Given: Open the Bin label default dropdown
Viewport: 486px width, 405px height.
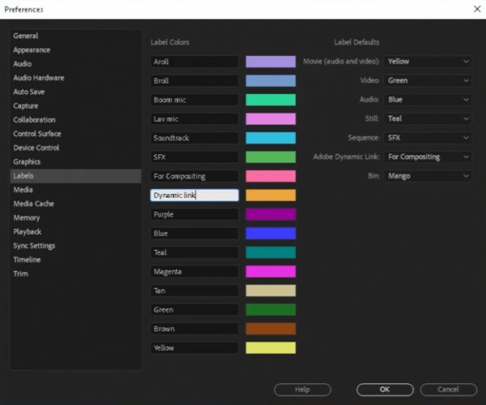Looking at the screenshot, I should tap(428, 176).
